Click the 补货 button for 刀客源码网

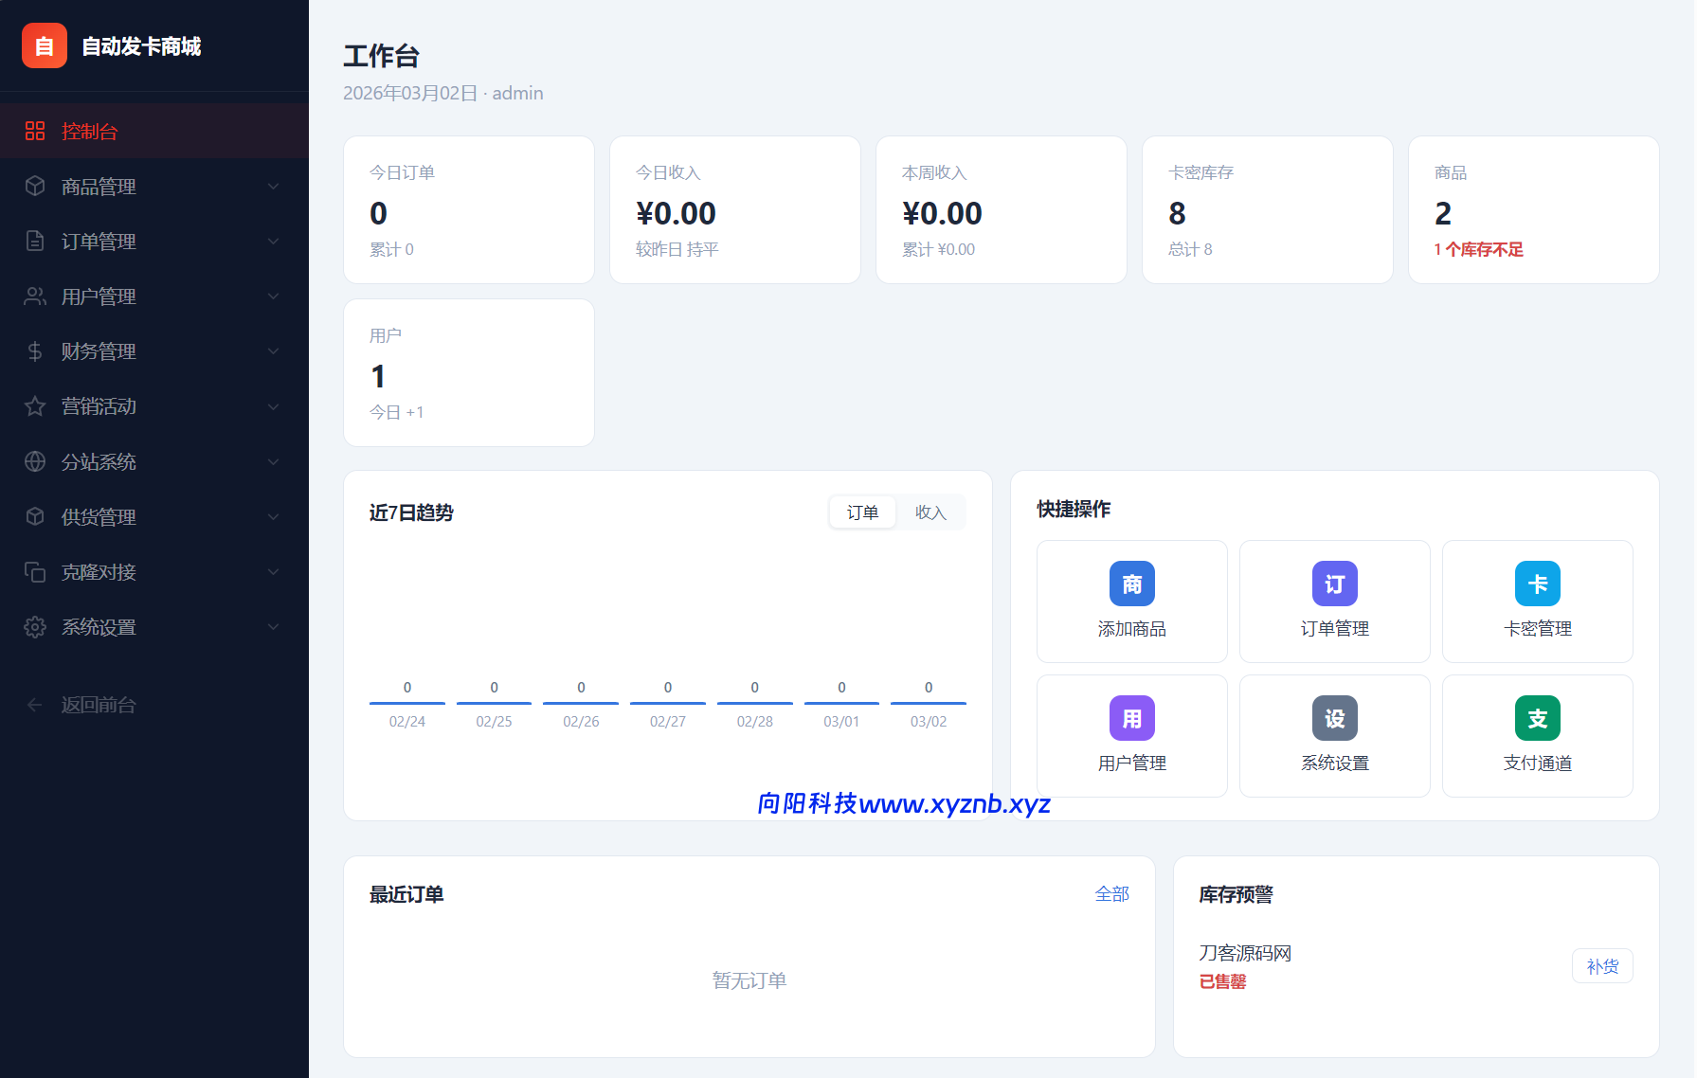click(x=1602, y=965)
